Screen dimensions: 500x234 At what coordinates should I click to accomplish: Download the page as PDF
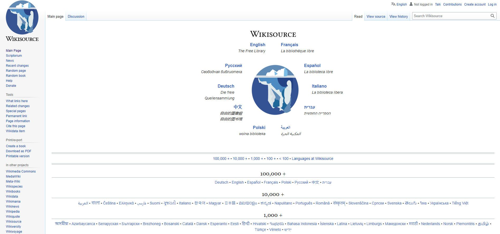18,151
